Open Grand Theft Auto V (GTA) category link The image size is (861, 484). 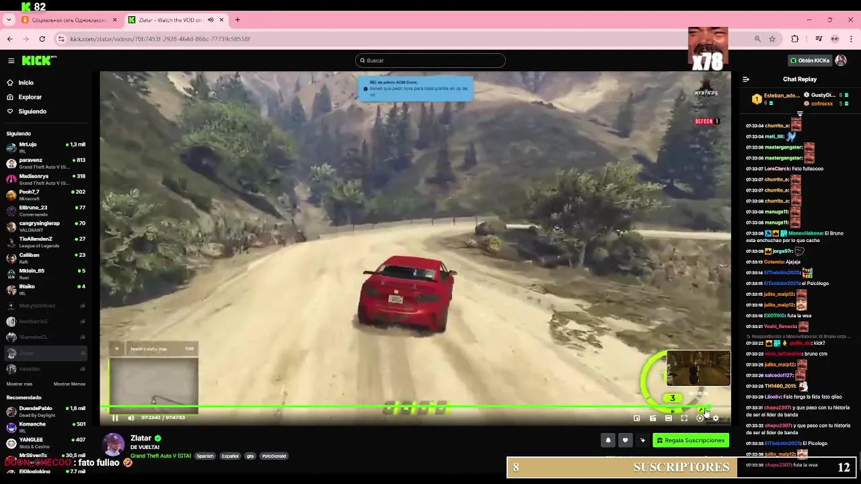click(x=161, y=456)
